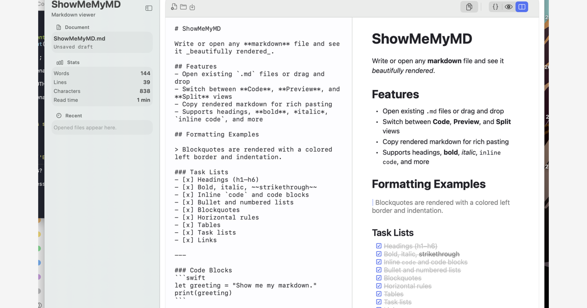587x308 pixels.
Task: Select the ShowMeMyMD.md document in sidebar
Action: (102, 43)
